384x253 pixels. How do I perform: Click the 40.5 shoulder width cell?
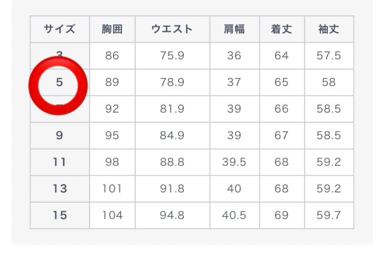[x=234, y=215]
